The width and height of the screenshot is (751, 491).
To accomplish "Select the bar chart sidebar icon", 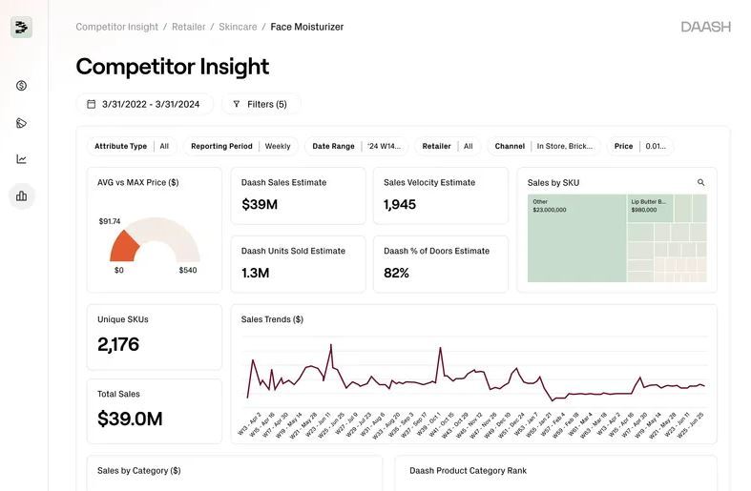I will tap(21, 195).
